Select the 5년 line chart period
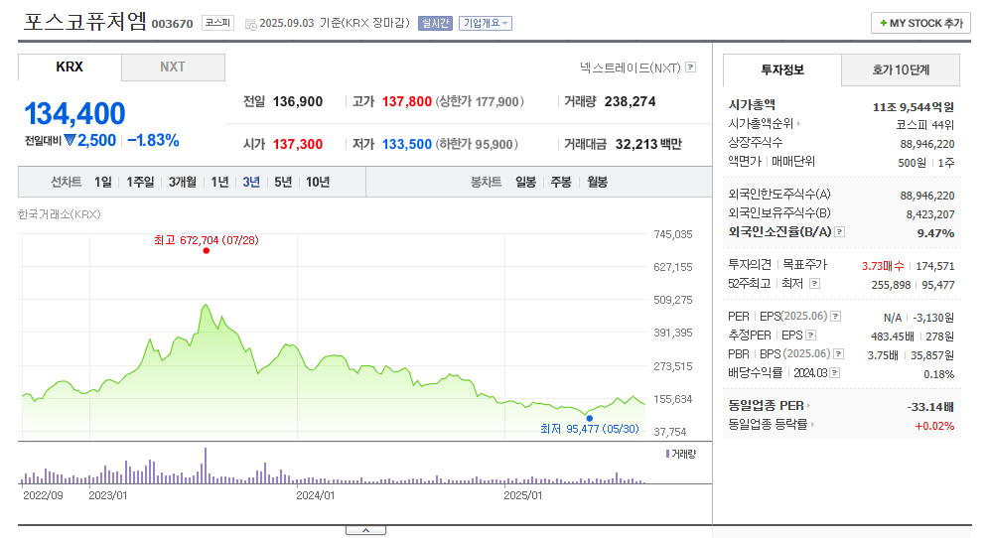The height and width of the screenshot is (538, 987). [x=283, y=182]
